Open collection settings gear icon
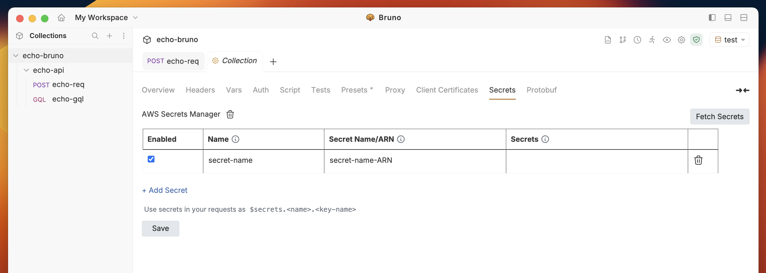This screenshot has width=766, height=273. point(682,40)
